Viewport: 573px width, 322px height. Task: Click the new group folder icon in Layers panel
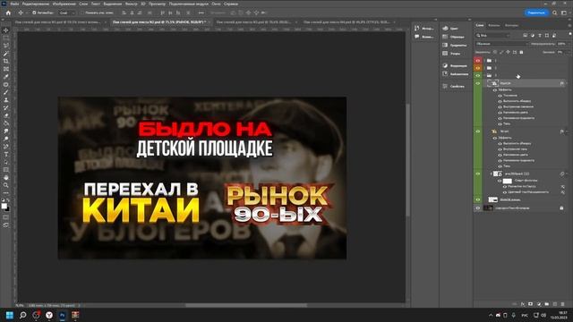tap(547, 304)
